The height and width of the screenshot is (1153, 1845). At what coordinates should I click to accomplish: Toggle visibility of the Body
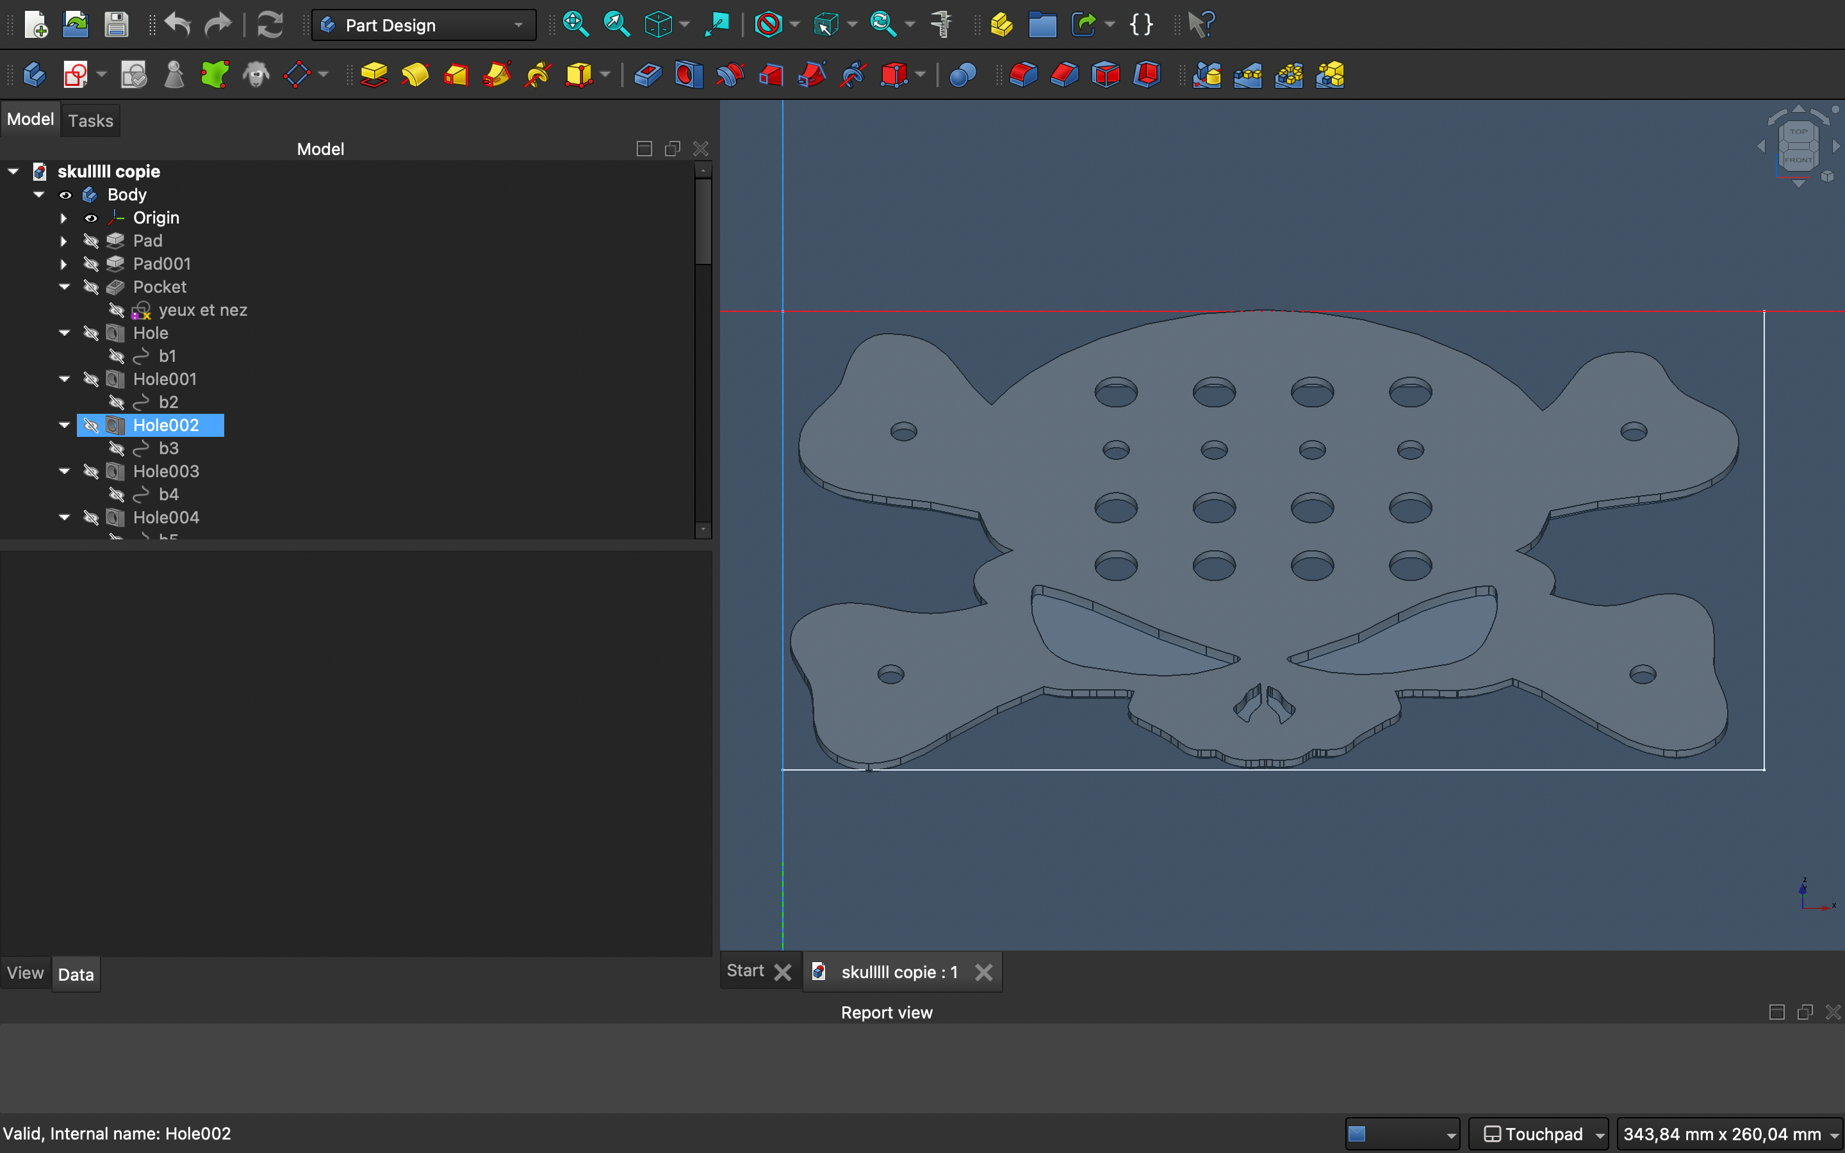click(x=65, y=195)
